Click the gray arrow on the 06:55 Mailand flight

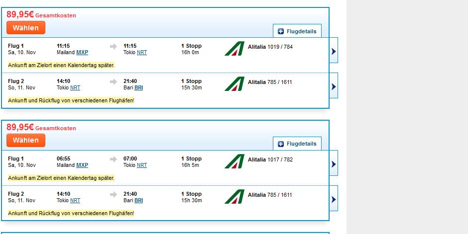(x=114, y=159)
